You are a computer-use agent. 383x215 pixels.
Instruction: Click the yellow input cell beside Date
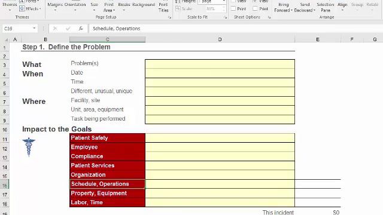(220, 73)
